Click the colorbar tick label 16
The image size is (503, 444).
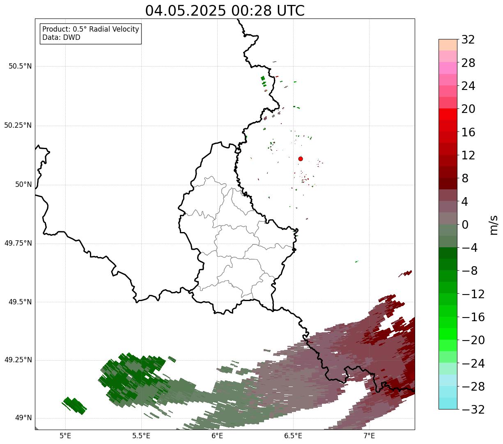point(469,132)
